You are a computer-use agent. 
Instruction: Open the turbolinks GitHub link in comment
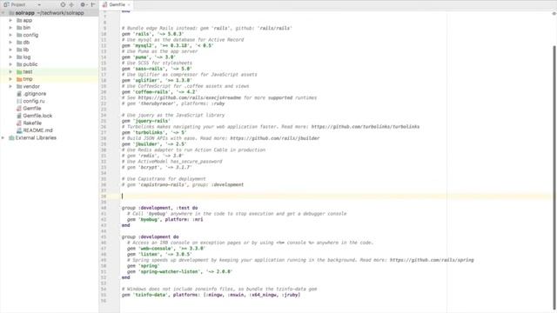[x=366, y=127]
